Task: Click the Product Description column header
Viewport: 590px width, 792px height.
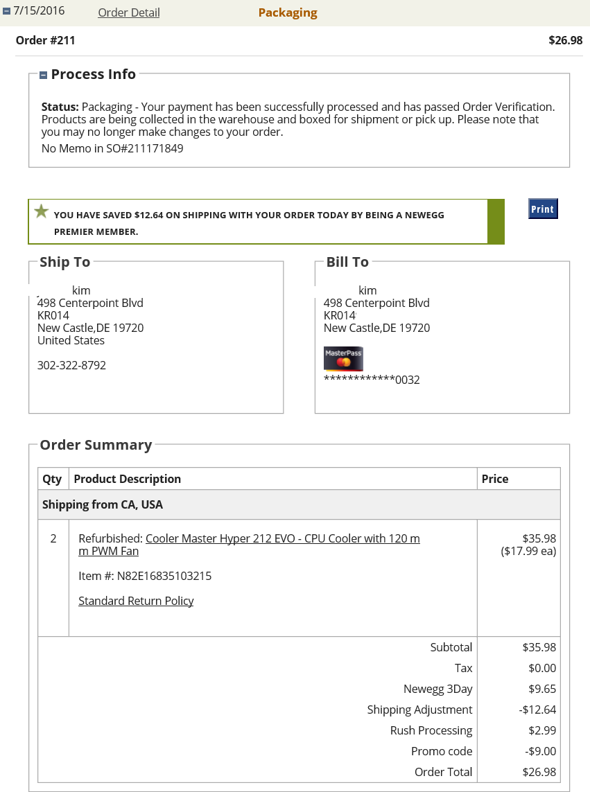Action: point(128,479)
